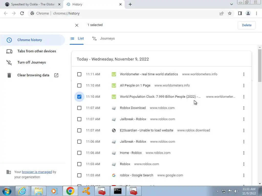Close the History tab

pos(121,4)
